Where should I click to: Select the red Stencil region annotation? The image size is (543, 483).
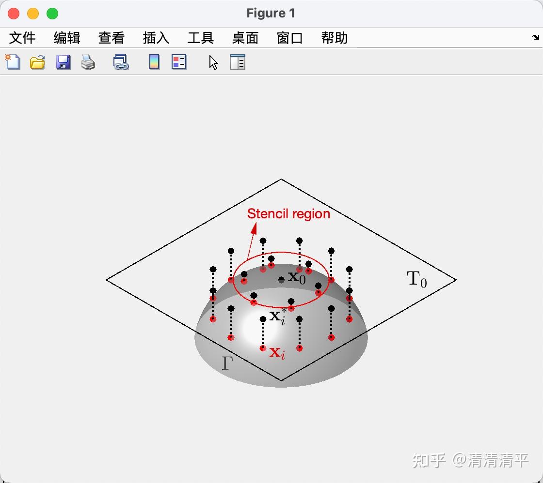click(x=288, y=214)
